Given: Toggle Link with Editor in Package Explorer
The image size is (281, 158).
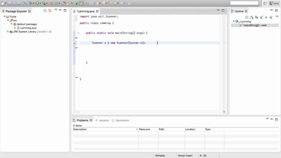Looking at the screenshot, I should (x=50, y=11).
